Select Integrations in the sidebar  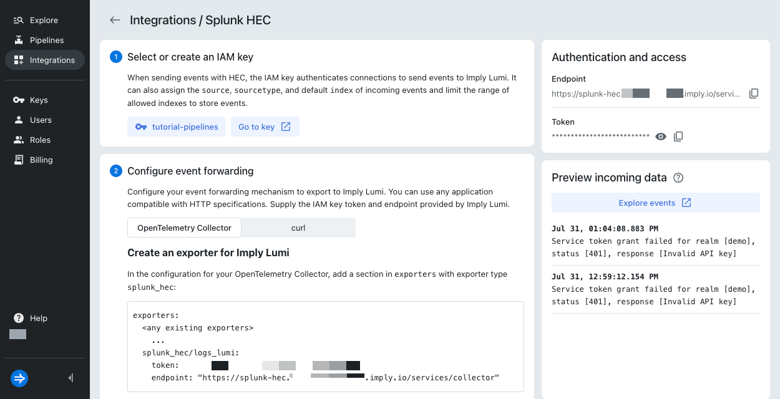[x=45, y=60]
